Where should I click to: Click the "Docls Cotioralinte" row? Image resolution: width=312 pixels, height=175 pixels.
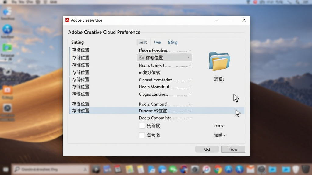click(165, 118)
